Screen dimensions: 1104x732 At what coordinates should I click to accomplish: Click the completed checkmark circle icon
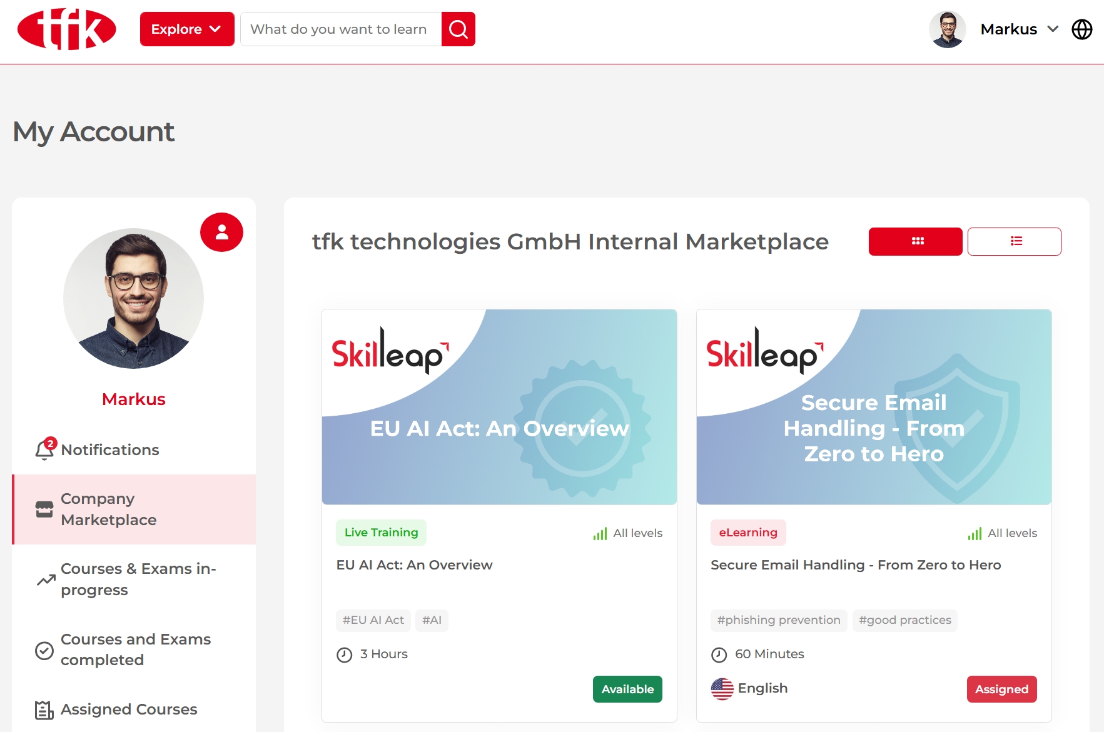tap(44, 651)
